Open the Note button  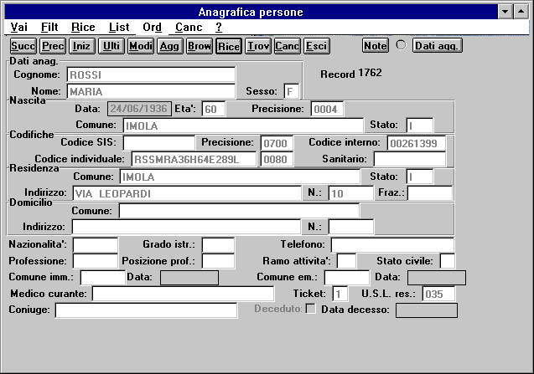tap(376, 45)
